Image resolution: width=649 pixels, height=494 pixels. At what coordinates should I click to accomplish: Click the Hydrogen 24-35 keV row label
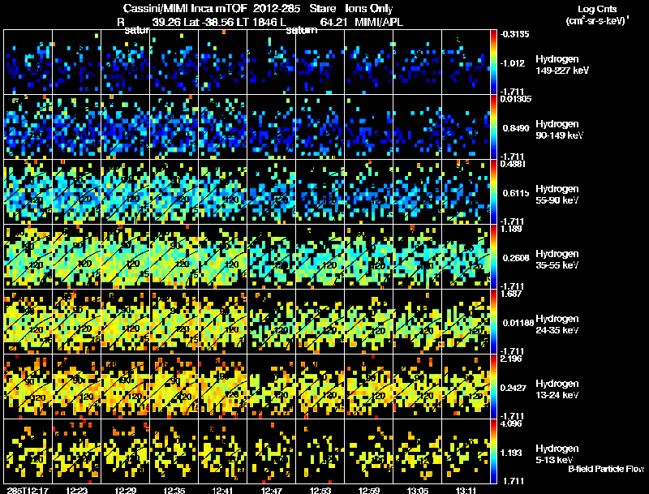click(x=557, y=324)
